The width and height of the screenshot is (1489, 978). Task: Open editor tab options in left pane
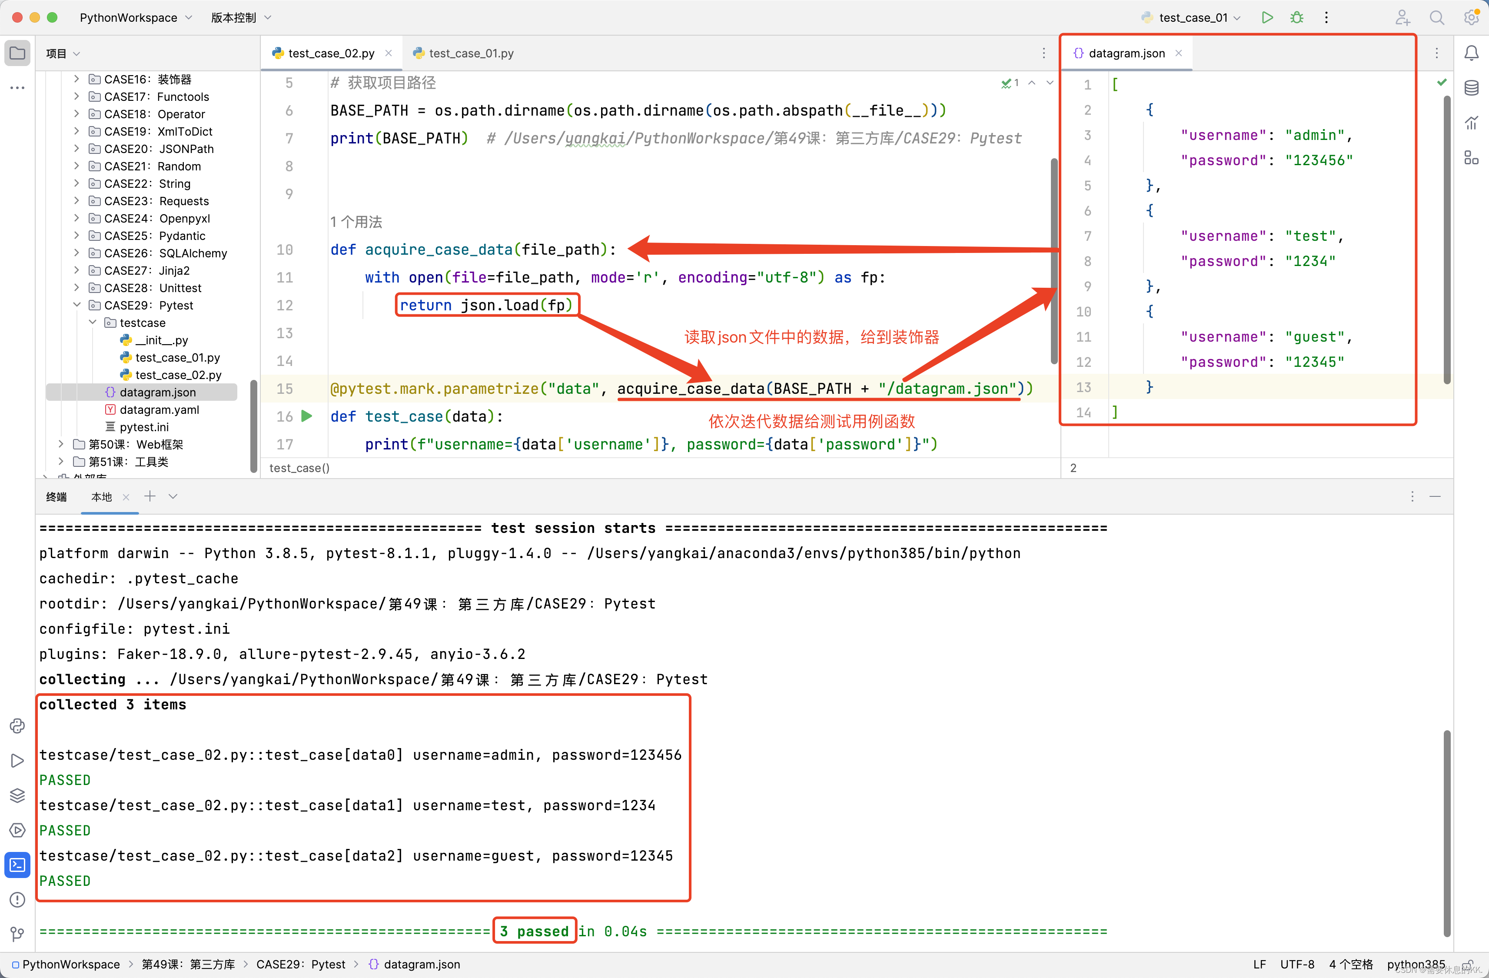click(1044, 53)
